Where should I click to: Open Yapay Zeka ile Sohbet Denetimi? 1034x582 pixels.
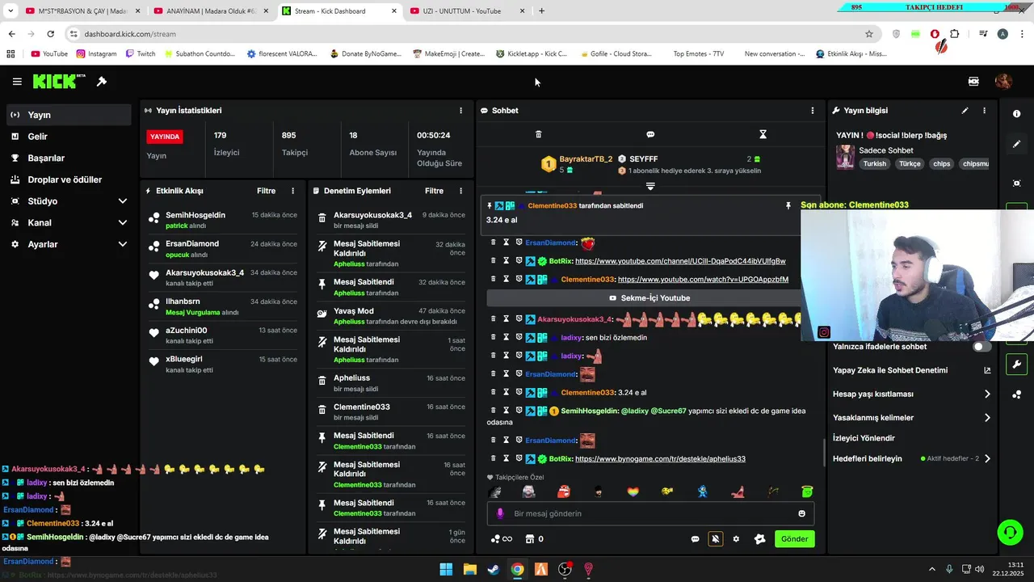[x=912, y=370]
